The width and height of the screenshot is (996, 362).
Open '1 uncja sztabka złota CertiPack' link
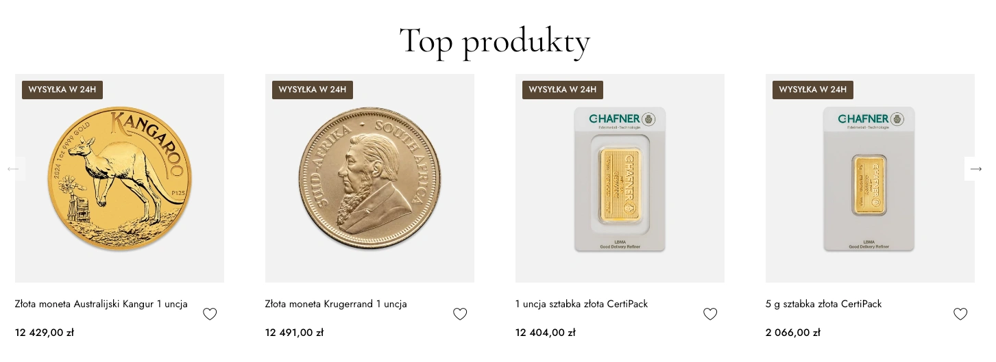point(581,304)
